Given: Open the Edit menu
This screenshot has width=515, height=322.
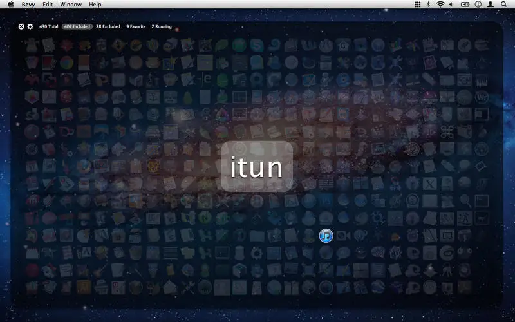Looking at the screenshot, I should [x=48, y=5].
